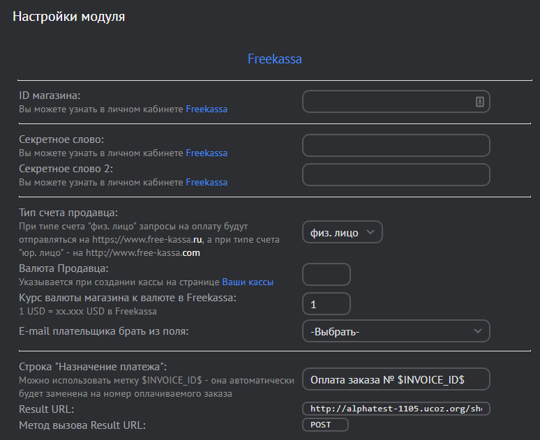Open the Freekassa heading link
540x440 pixels.
pos(275,59)
